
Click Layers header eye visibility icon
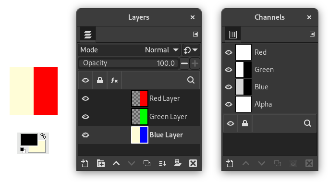coord(85,80)
